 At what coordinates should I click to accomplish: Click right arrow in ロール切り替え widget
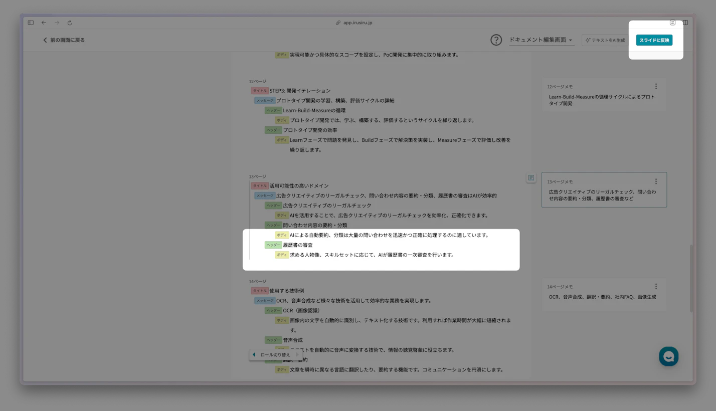coord(297,355)
